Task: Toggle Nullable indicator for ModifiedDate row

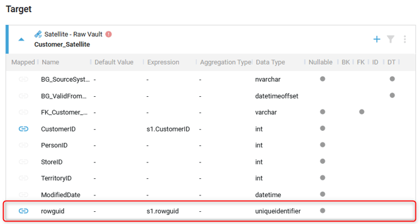Action: 322,194
